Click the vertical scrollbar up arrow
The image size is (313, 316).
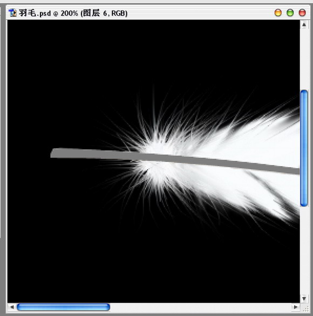(304, 25)
